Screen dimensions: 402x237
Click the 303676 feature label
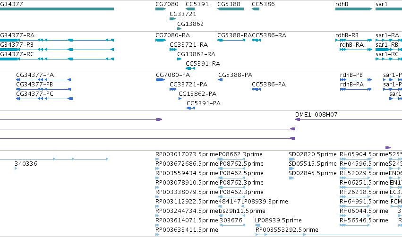click(x=231, y=220)
